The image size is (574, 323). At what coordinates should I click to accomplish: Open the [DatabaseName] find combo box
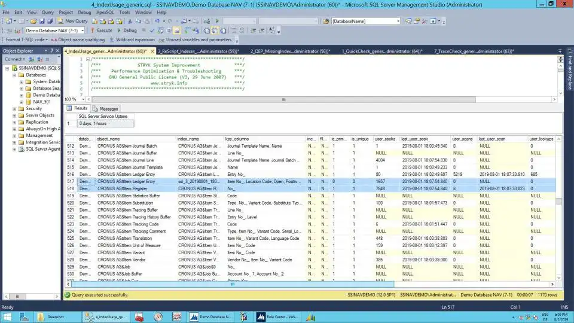[366, 22]
